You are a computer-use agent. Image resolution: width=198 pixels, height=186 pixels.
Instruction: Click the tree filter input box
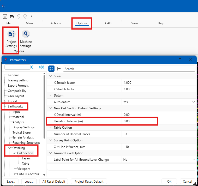[17, 67]
